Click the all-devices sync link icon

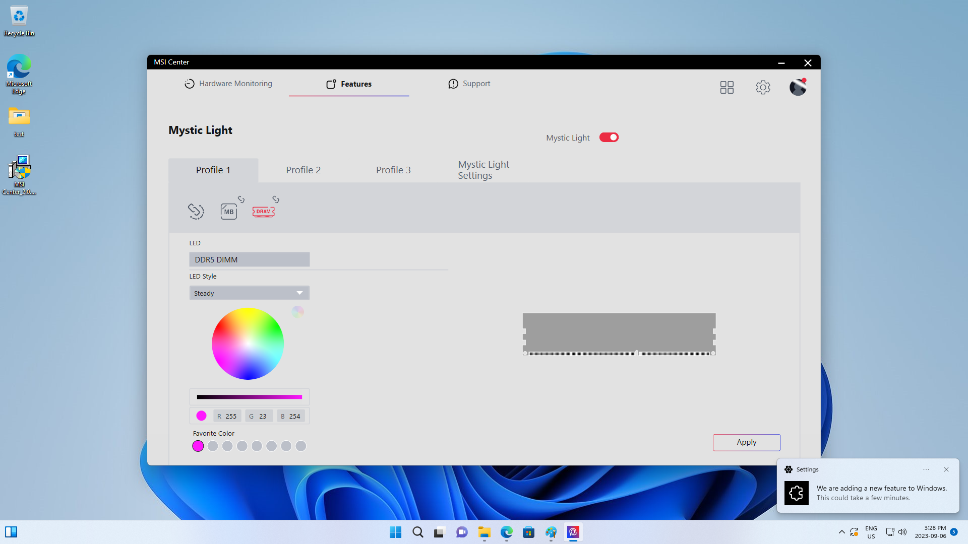click(196, 211)
